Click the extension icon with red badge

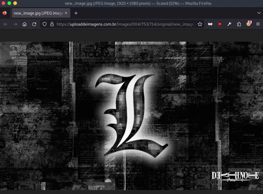pyautogui.click(x=248, y=24)
